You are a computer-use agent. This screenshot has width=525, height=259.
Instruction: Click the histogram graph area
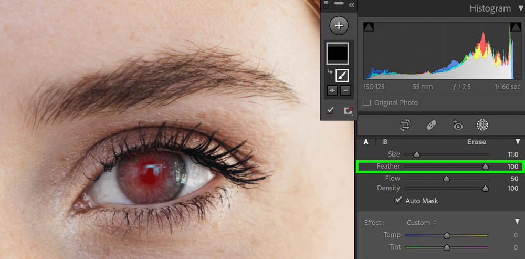click(442, 50)
